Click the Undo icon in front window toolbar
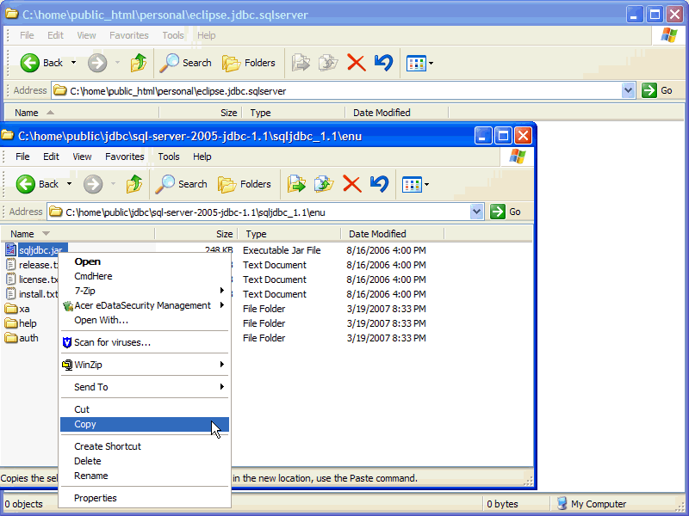The height and width of the screenshot is (516, 689). click(x=379, y=184)
